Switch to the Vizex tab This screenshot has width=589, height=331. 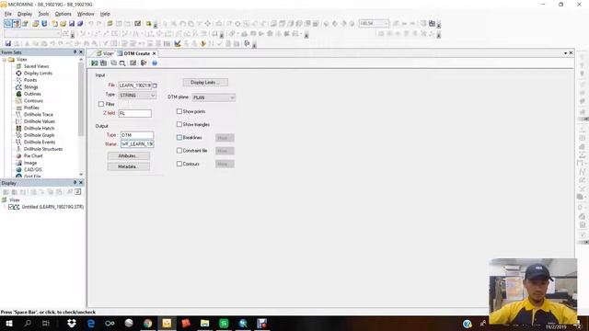click(x=105, y=53)
